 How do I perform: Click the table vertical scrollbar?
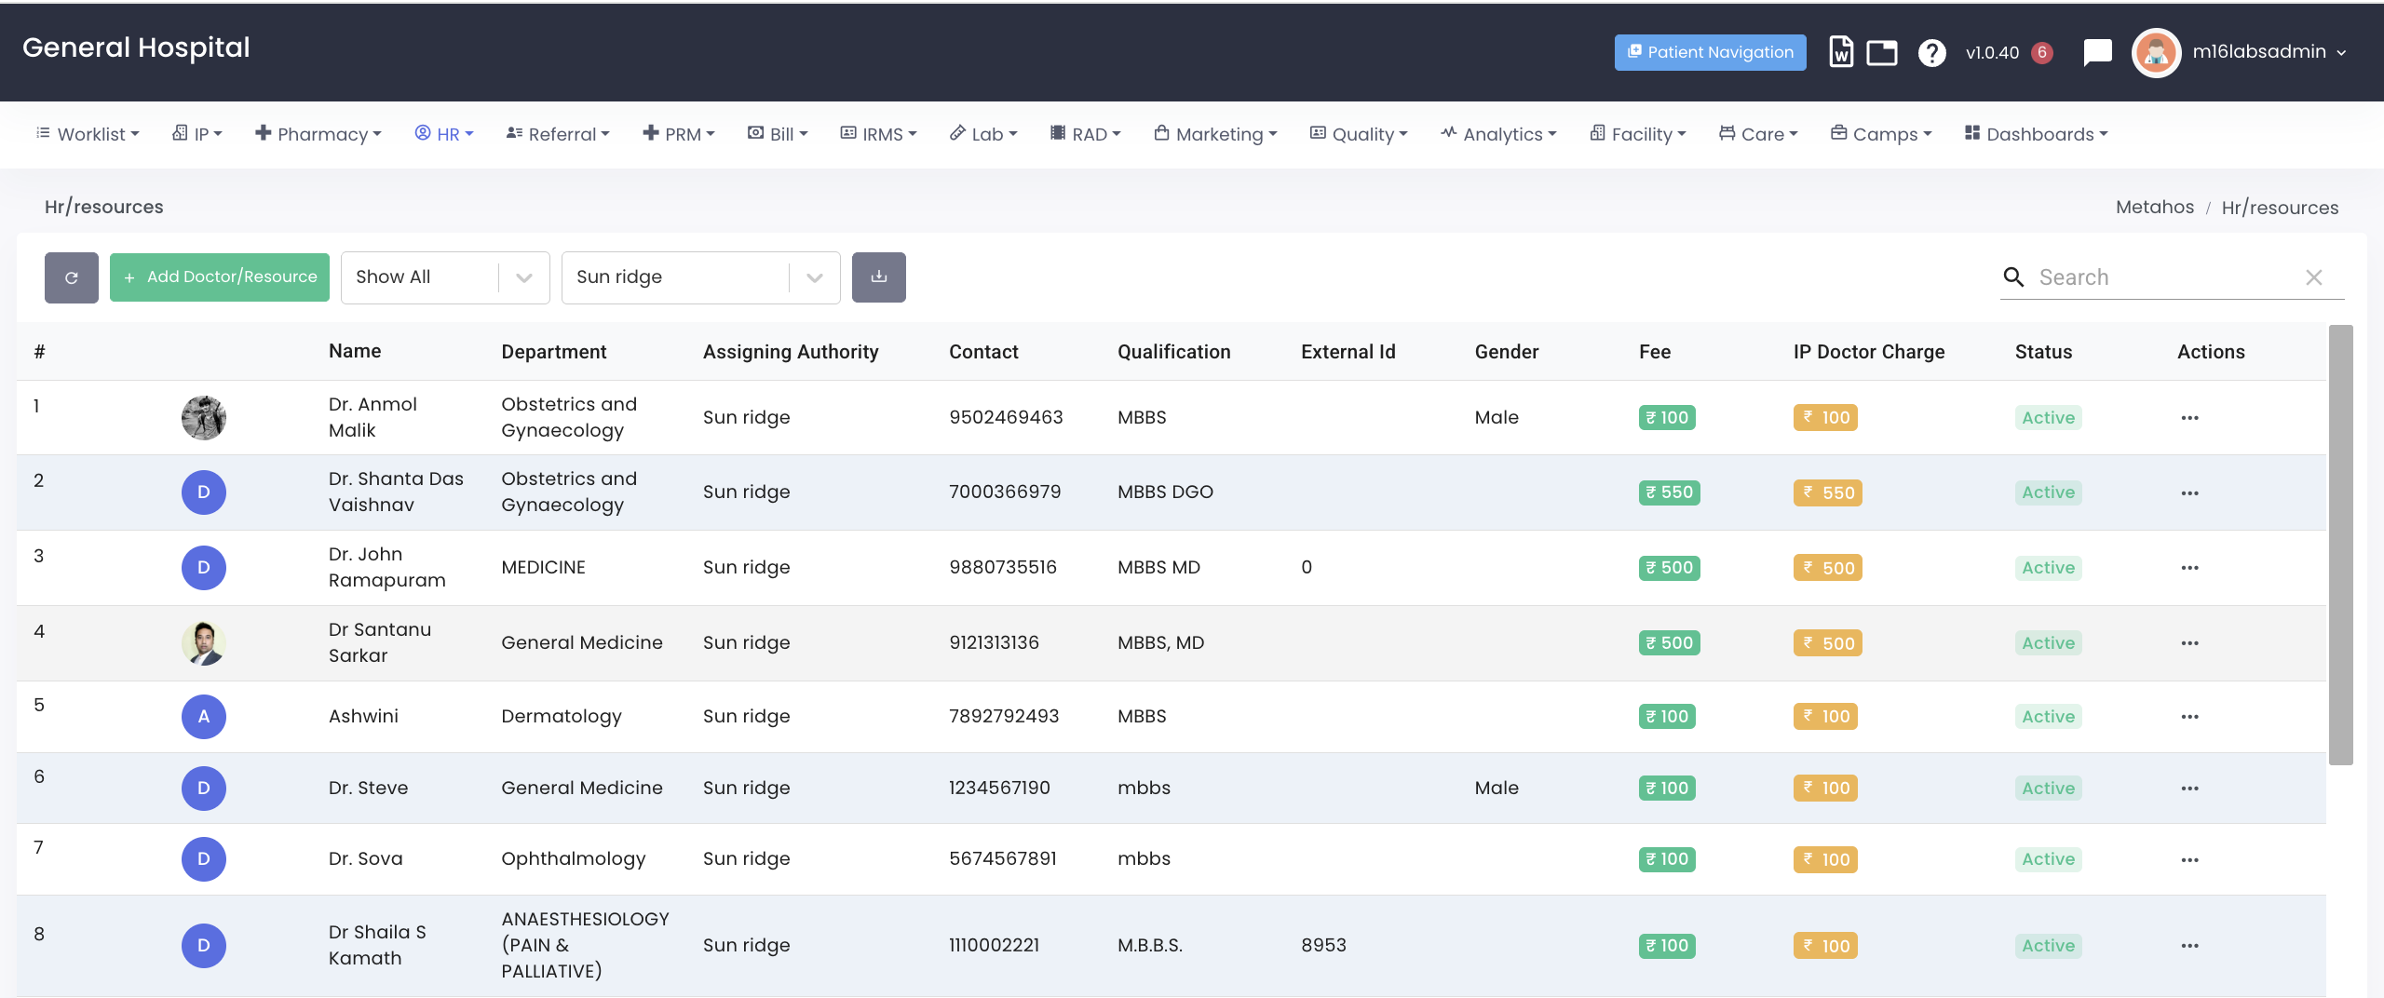[2340, 545]
